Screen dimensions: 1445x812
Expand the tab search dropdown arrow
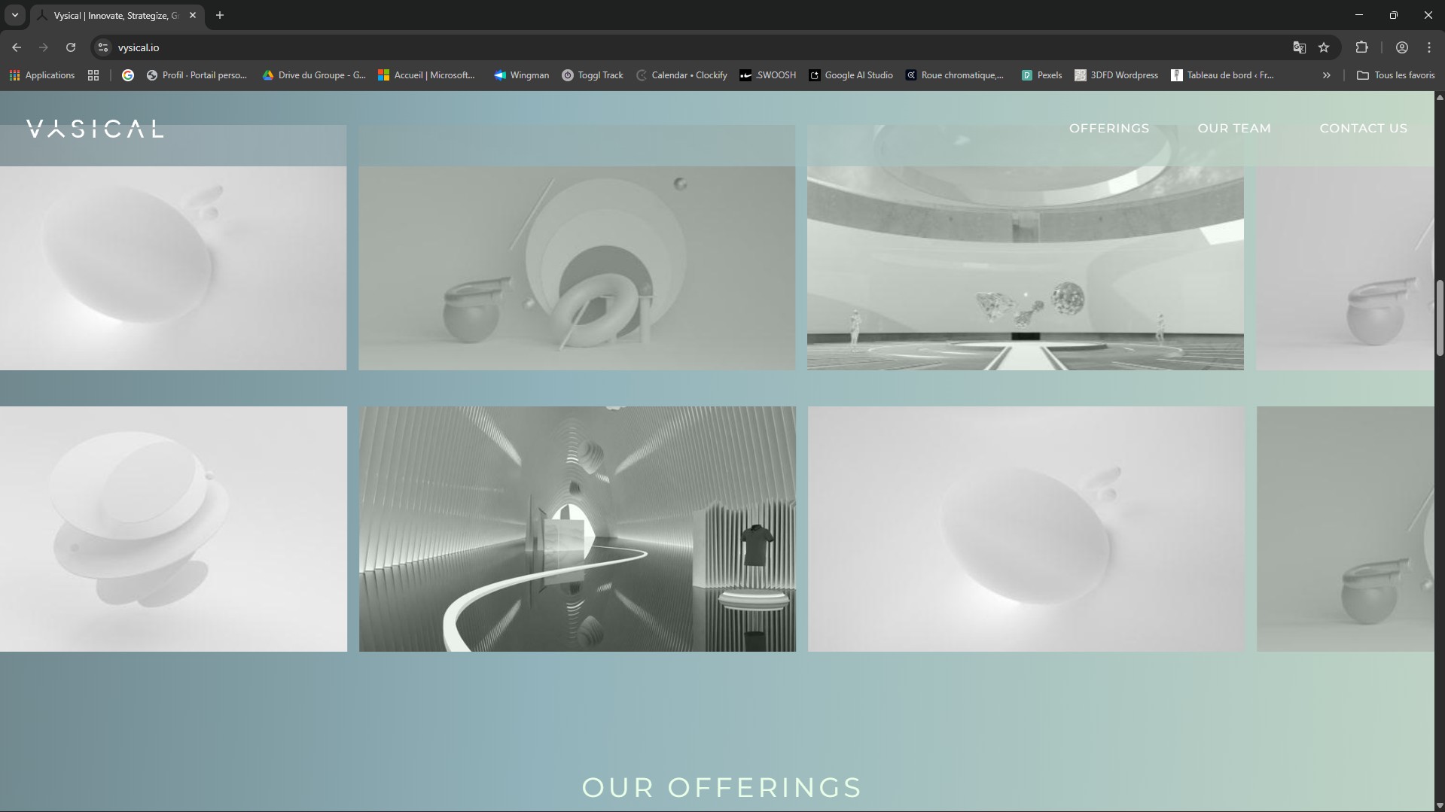(14, 15)
